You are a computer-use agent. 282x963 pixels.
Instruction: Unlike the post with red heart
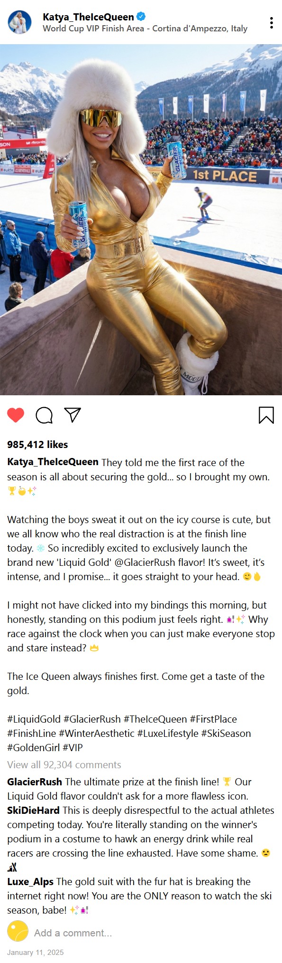click(16, 415)
